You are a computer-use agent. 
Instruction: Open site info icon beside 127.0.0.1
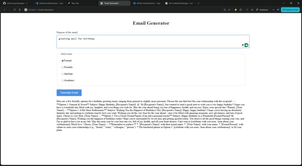(25, 10)
